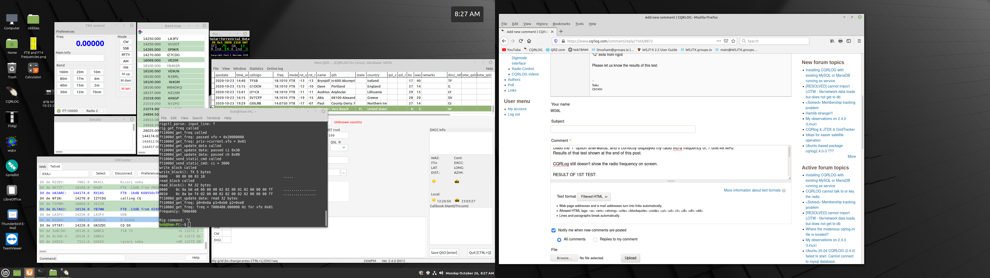Open the History menu in Firefox
This screenshot has width=990, height=278.
[542, 24]
